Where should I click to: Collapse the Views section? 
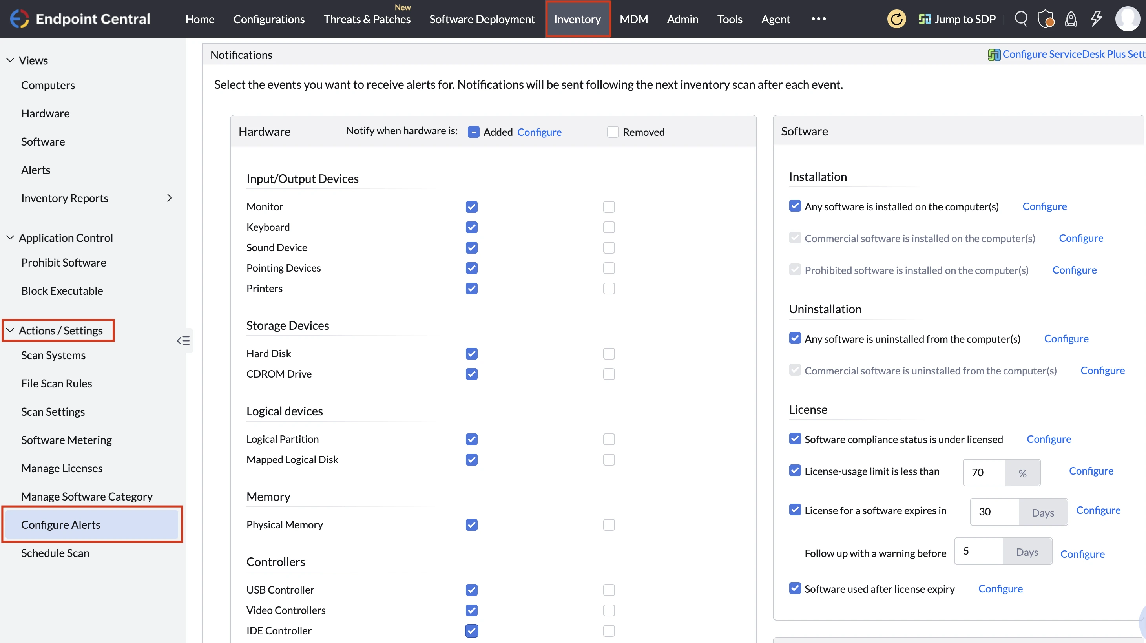point(10,60)
